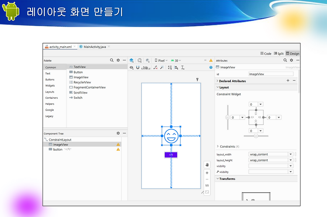The height and width of the screenshot is (217, 327).
Task: Select Text palette category
Action: (48, 73)
